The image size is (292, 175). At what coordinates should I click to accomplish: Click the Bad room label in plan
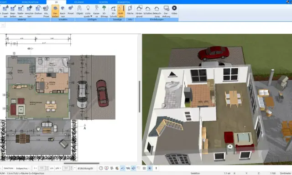[x=52, y=63]
